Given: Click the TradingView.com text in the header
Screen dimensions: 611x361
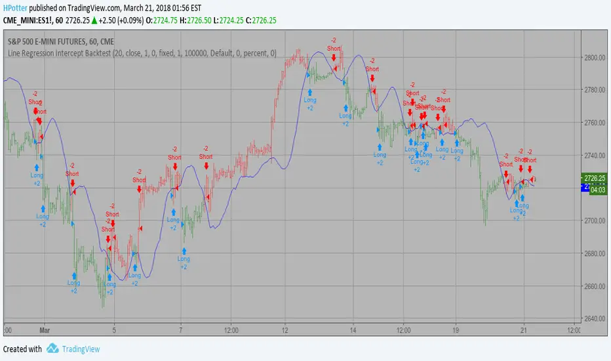Looking at the screenshot, I should 94,8.
